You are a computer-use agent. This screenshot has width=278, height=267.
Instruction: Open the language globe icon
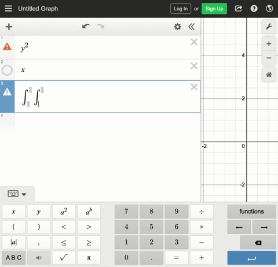tap(269, 9)
